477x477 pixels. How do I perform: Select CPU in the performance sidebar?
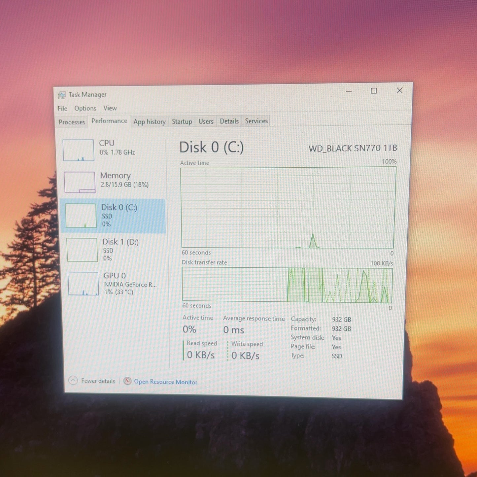click(x=113, y=150)
